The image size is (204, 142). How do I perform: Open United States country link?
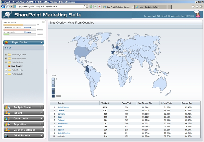tap(63, 107)
